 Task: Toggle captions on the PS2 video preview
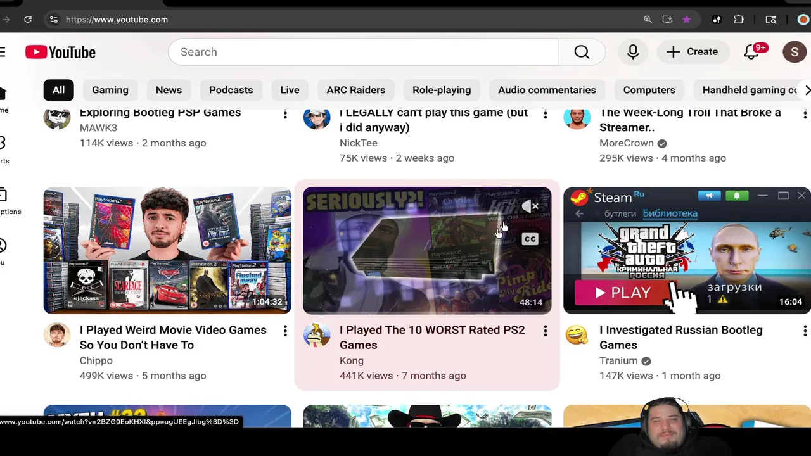pos(530,239)
